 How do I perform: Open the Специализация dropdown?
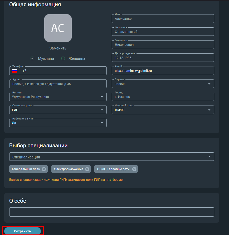pyautogui.click(x=112, y=157)
